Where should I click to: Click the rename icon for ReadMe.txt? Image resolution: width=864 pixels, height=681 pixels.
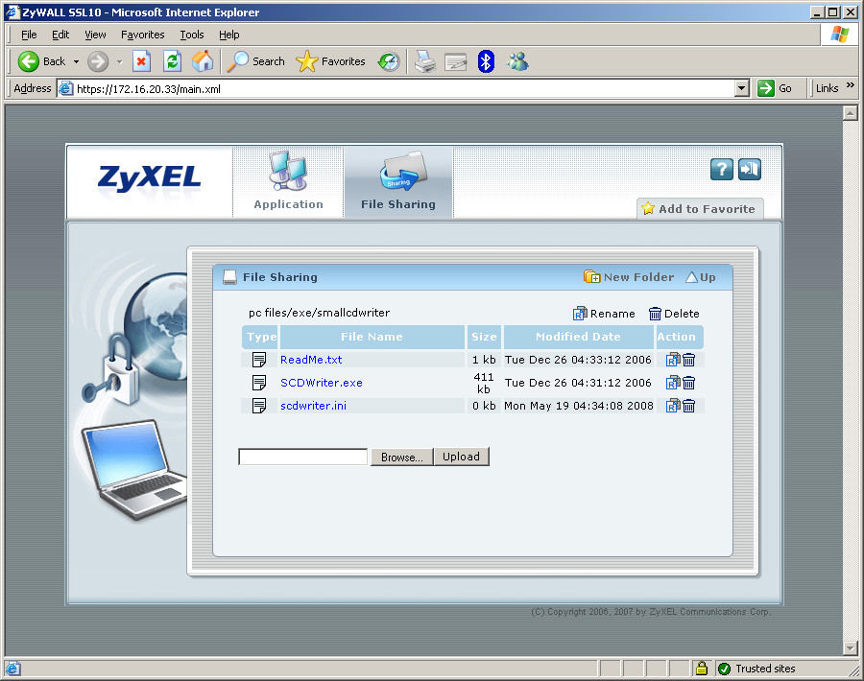click(x=673, y=360)
